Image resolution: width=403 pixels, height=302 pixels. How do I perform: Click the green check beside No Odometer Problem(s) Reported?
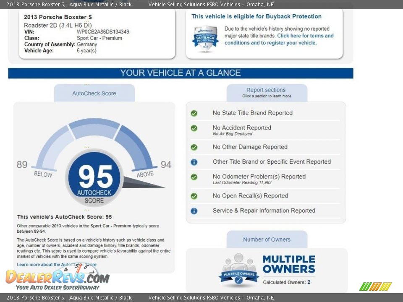194,177
